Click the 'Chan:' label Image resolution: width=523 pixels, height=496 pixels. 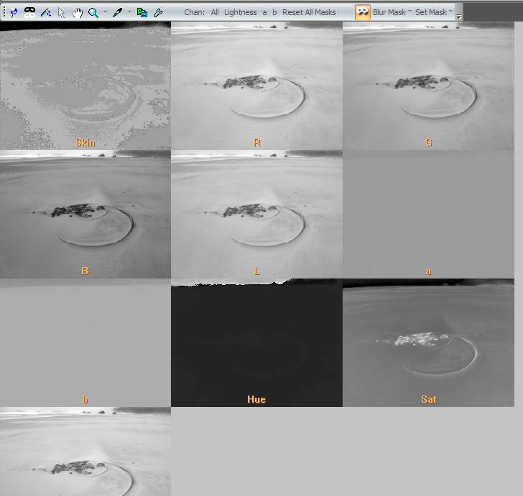point(195,12)
